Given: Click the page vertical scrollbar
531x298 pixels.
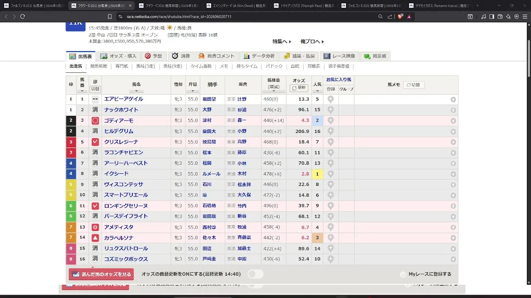Looking at the screenshot, I should click(x=529, y=58).
